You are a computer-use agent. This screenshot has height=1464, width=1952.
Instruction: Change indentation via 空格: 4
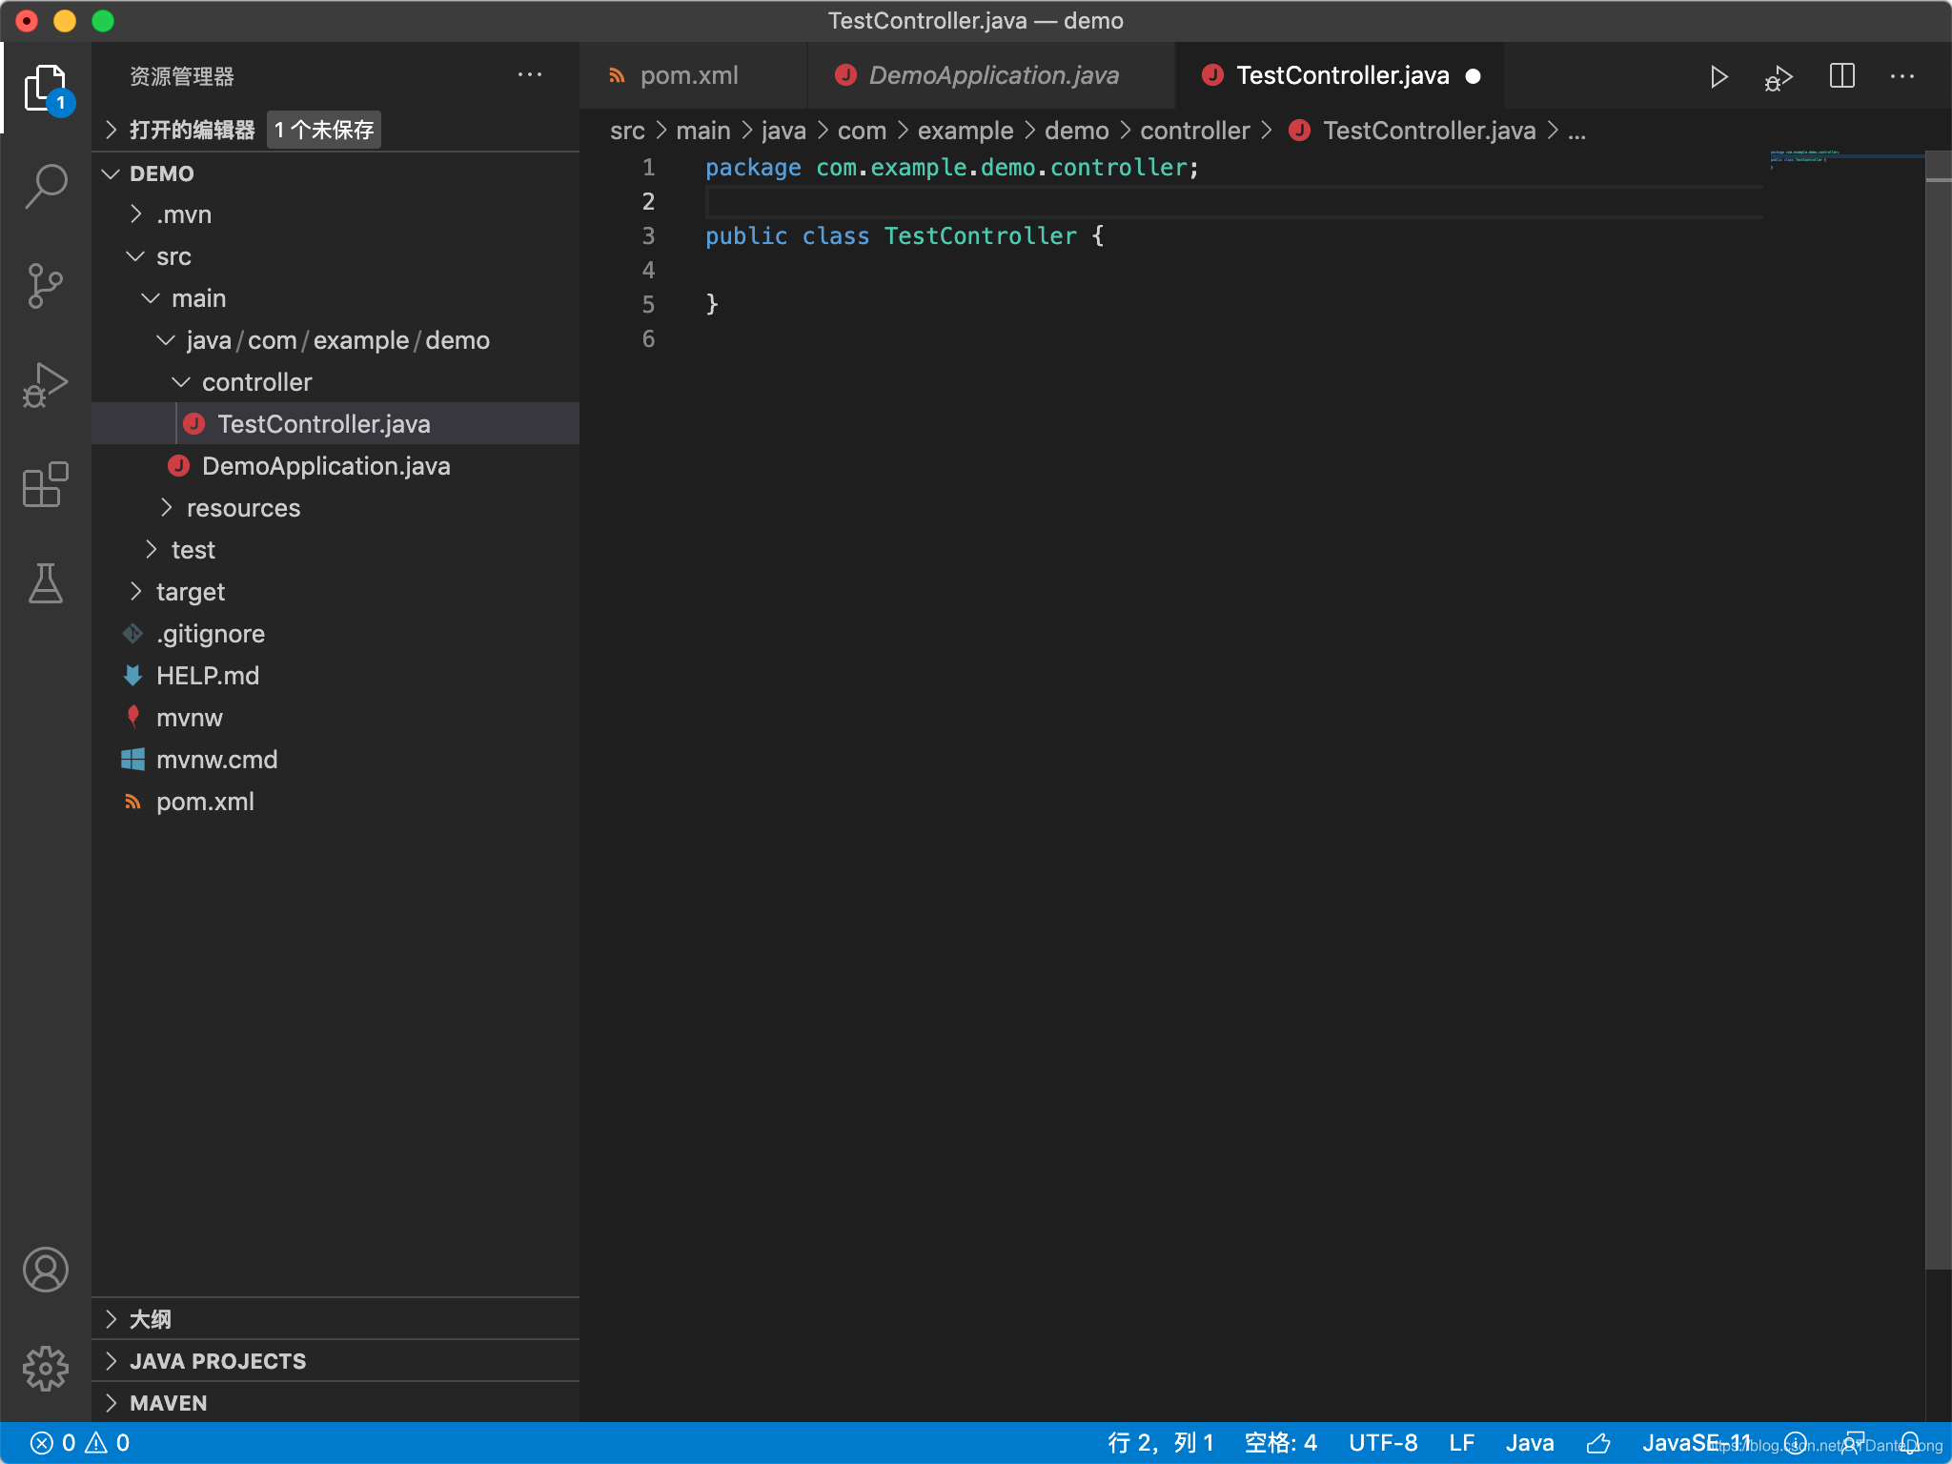pos(1281,1443)
